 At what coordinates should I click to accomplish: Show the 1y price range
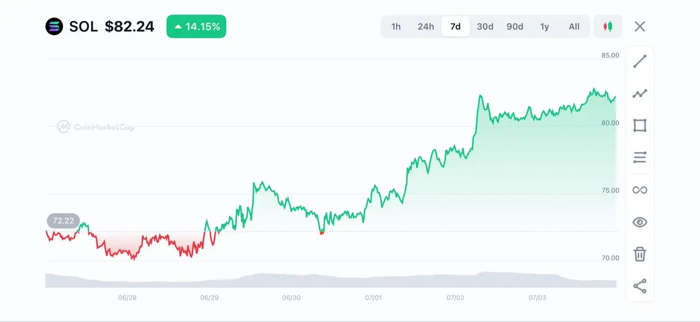(x=544, y=26)
